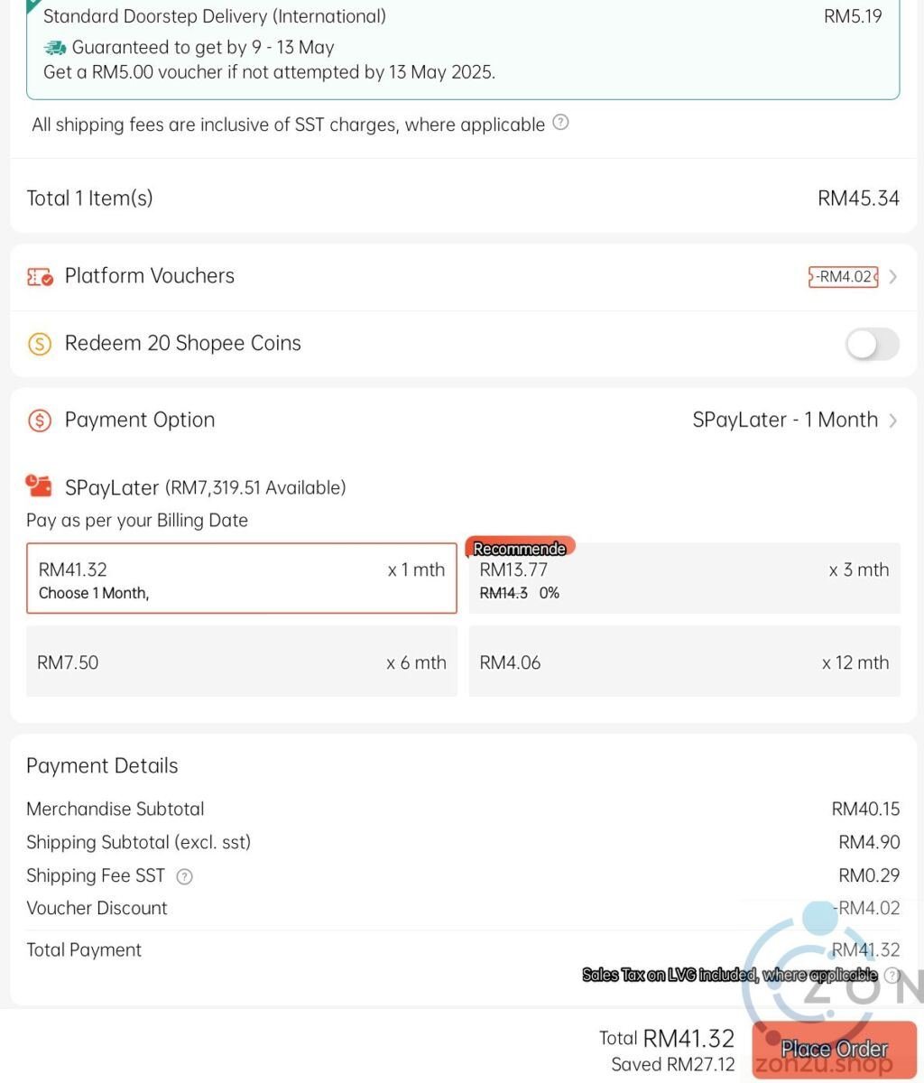Select the RM13.77 x 3 mth plan
924x1083 pixels.
684,579
